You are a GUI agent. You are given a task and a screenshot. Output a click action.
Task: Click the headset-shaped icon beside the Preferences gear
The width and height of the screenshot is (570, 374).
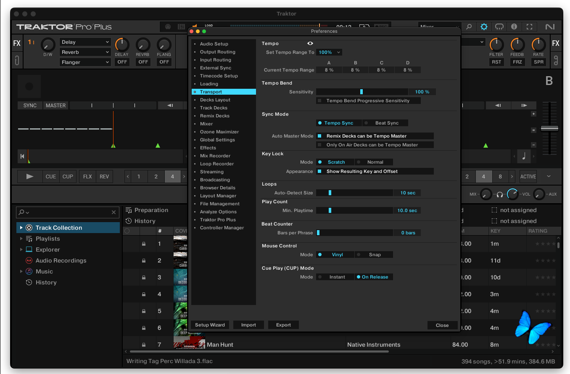(499, 27)
